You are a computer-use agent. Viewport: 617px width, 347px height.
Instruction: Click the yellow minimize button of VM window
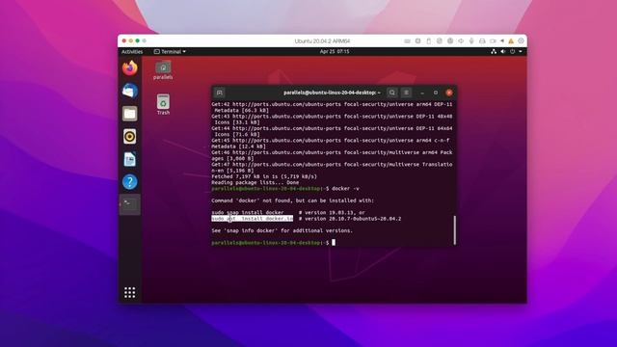pyautogui.click(x=131, y=40)
